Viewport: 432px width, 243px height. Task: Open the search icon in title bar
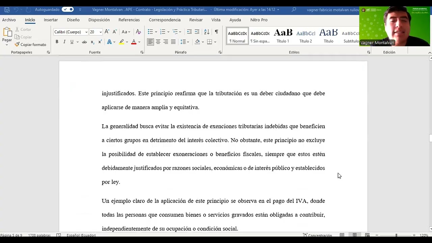click(x=294, y=9)
